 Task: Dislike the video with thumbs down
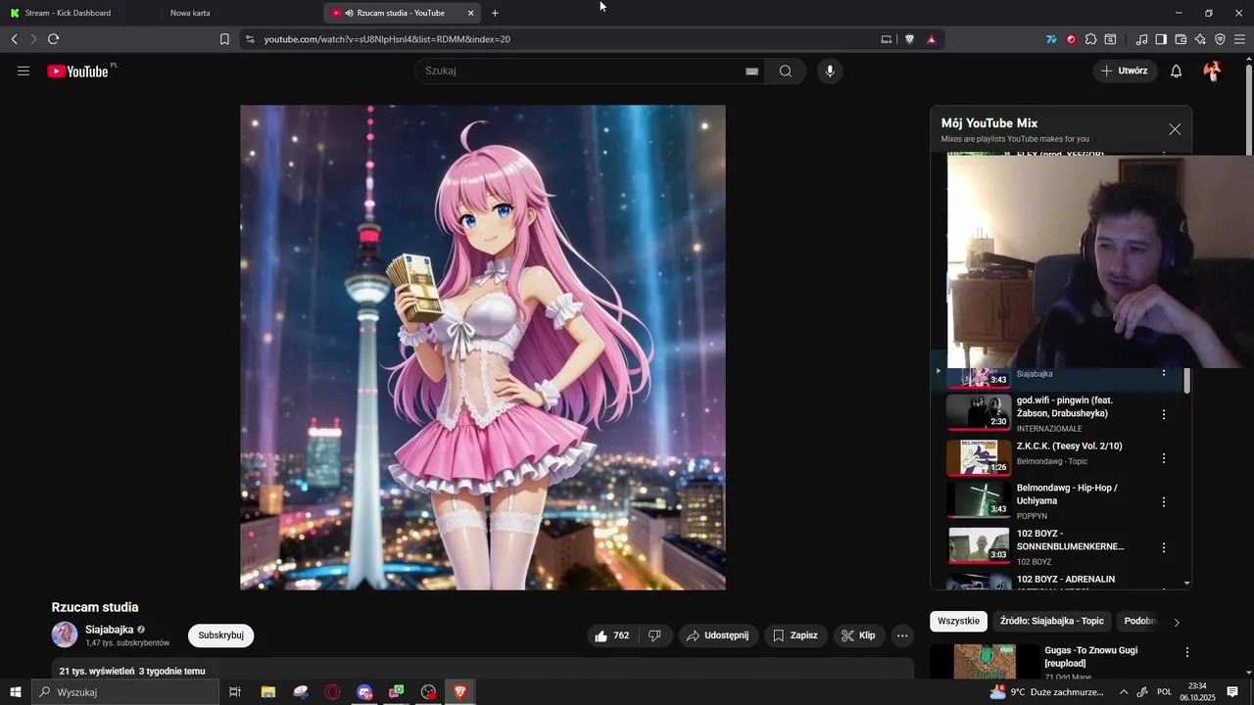click(x=654, y=635)
